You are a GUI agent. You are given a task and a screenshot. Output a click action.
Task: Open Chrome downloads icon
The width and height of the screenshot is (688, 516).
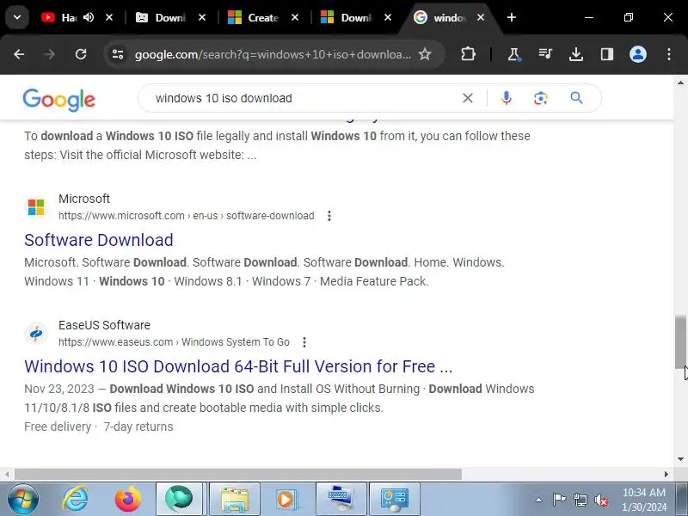pos(576,54)
